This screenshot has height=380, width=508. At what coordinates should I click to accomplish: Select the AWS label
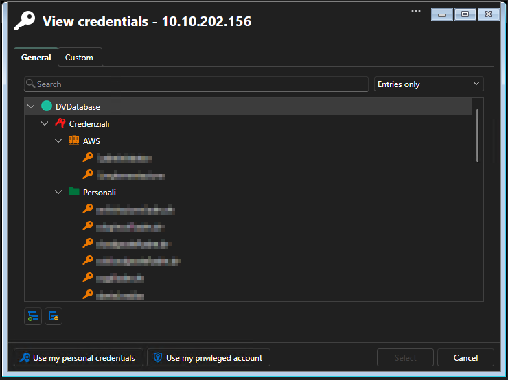click(91, 141)
